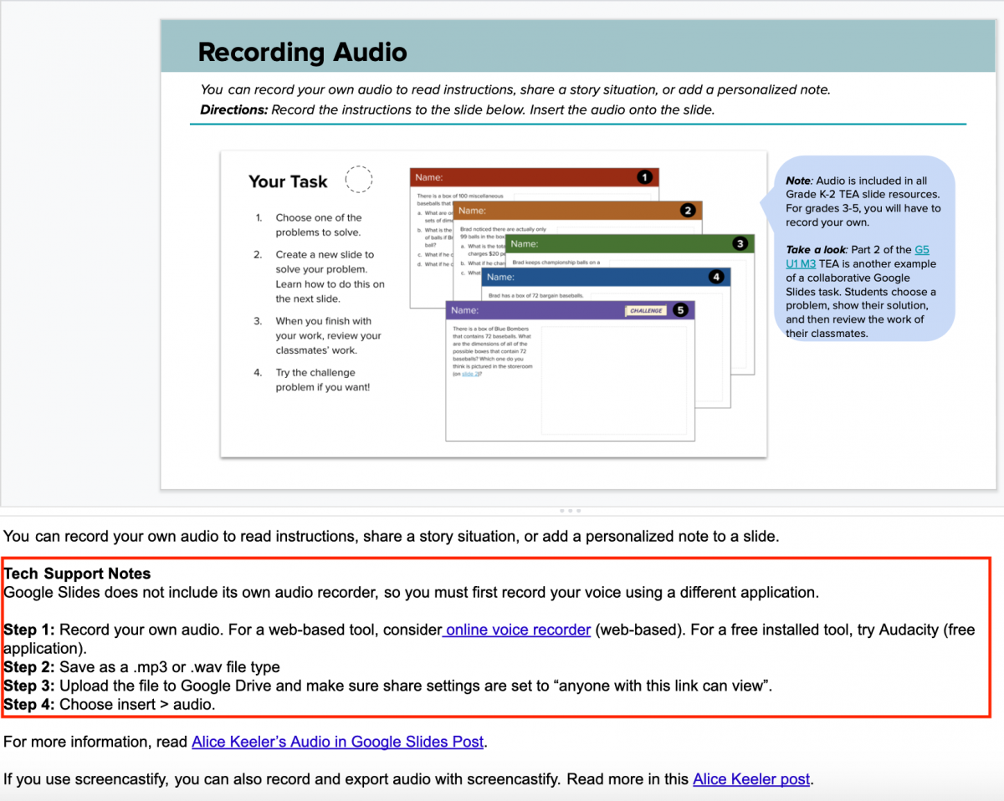The image size is (1004, 801).
Task: Select the "Recording Audio" slide title
Action: click(302, 53)
